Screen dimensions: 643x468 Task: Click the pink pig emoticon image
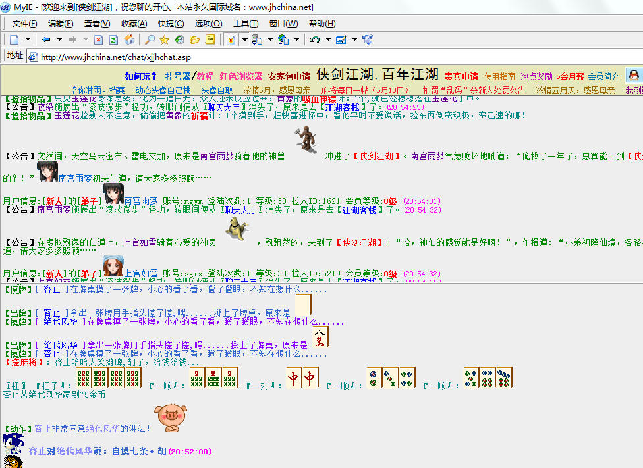coord(171,417)
